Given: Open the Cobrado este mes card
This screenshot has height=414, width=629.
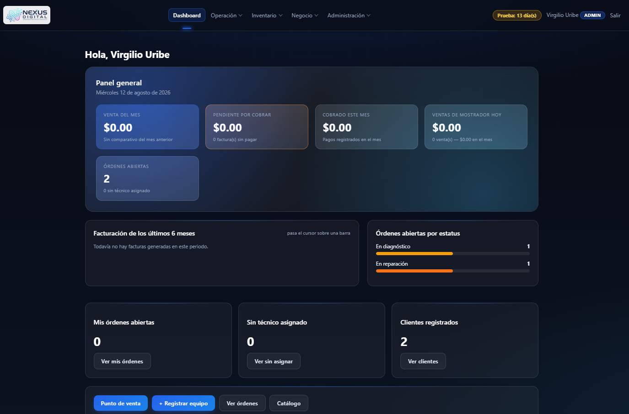Looking at the screenshot, I should pyautogui.click(x=366, y=127).
